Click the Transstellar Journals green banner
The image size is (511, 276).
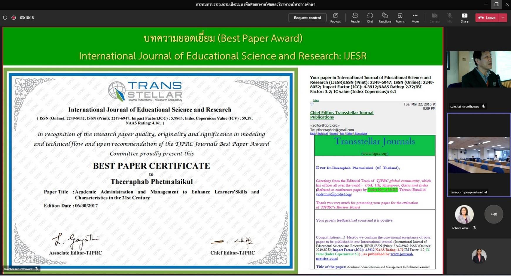[375, 146]
